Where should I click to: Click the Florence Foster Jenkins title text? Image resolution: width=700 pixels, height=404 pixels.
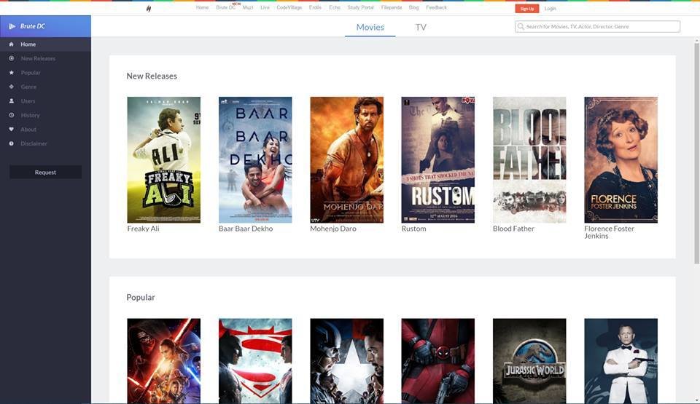coord(609,232)
